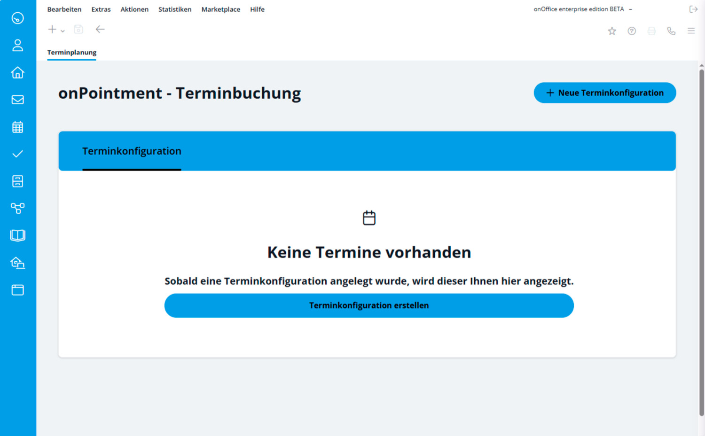Open the contacts person icon in sidebar
Viewport: 705px width, 436px height.
click(17, 45)
